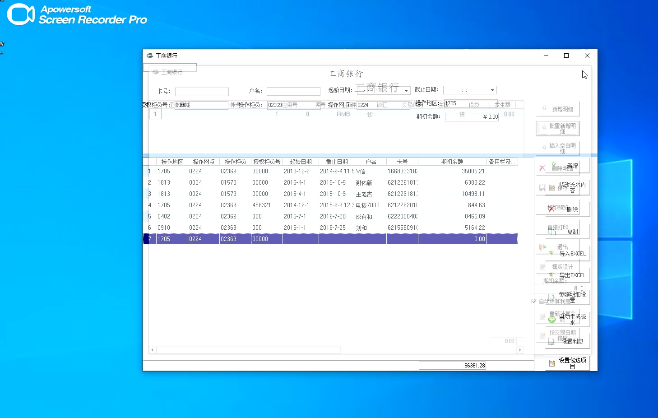Viewport: 658px width, 418px height.
Task: Click the red X 删除 icon
Action: 551,209
